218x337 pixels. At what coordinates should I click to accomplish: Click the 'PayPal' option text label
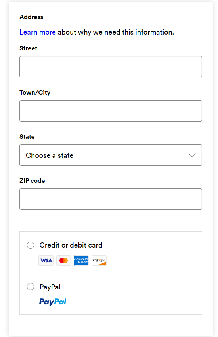pyautogui.click(x=50, y=287)
